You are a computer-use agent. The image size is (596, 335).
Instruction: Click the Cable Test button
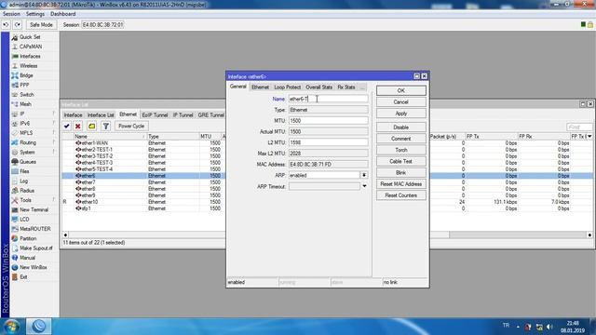coord(401,161)
